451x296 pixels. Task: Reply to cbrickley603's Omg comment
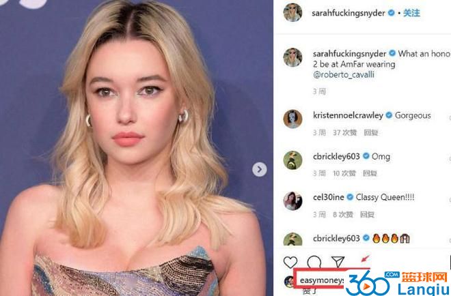pyautogui.click(x=370, y=173)
